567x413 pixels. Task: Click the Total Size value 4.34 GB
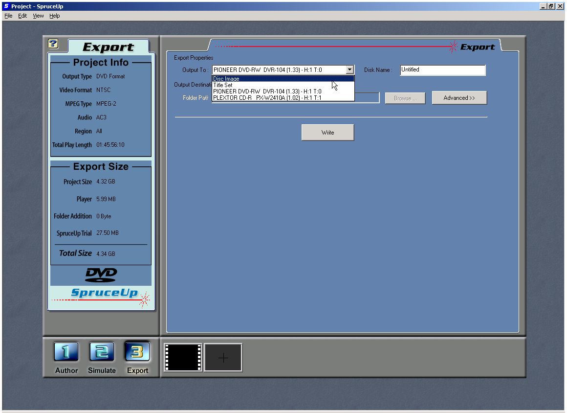(106, 254)
